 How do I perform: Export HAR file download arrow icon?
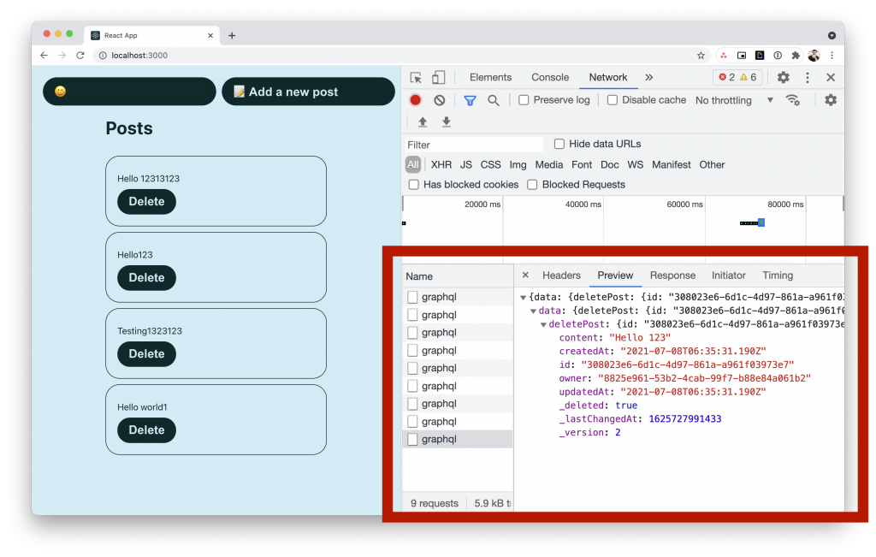(x=447, y=121)
